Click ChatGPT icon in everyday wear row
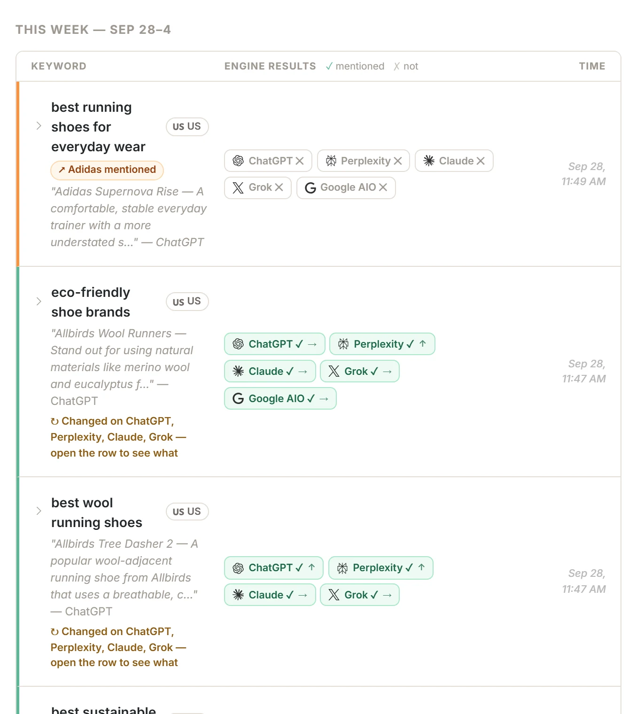This screenshot has width=636, height=714. pyautogui.click(x=238, y=161)
